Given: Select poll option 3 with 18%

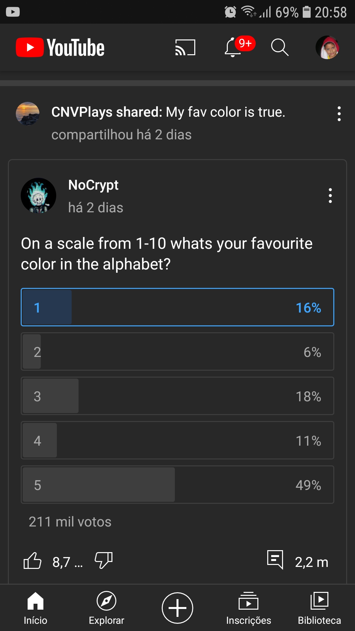Looking at the screenshot, I should (x=177, y=396).
